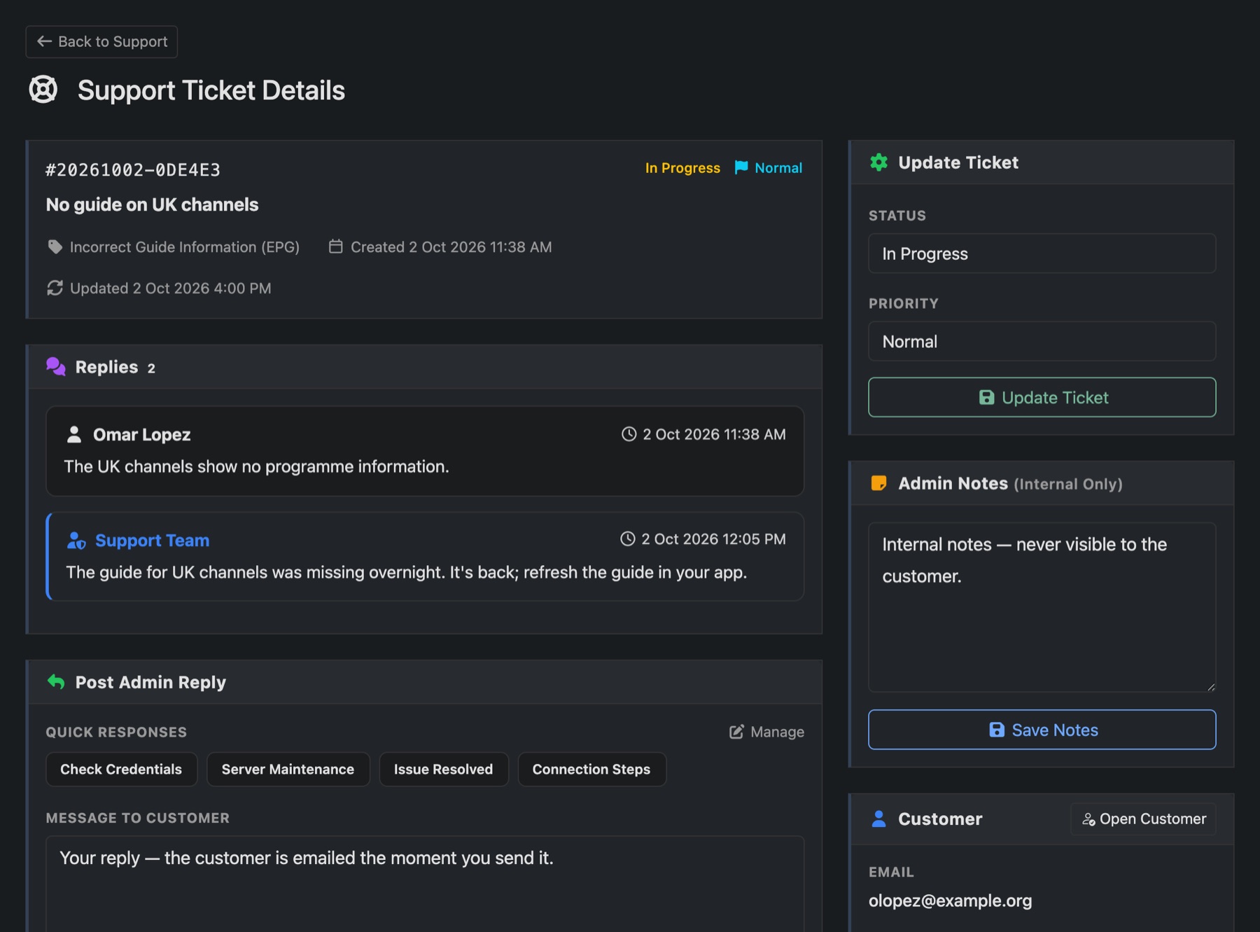The image size is (1260, 932).
Task: Click the user icon beside Omar Lopez
Action: pos(74,434)
